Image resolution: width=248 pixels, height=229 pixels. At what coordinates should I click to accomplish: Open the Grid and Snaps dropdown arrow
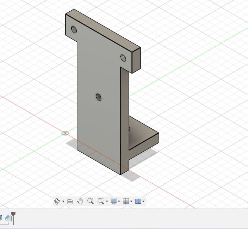[131, 202]
